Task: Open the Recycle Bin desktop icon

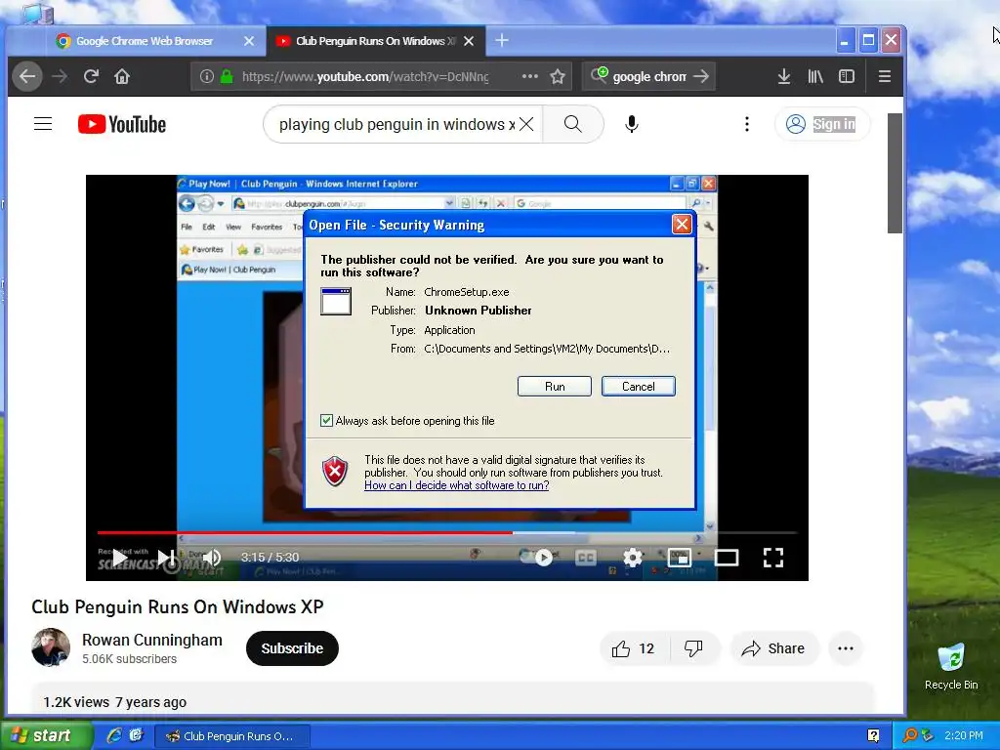Action: pyautogui.click(x=951, y=666)
